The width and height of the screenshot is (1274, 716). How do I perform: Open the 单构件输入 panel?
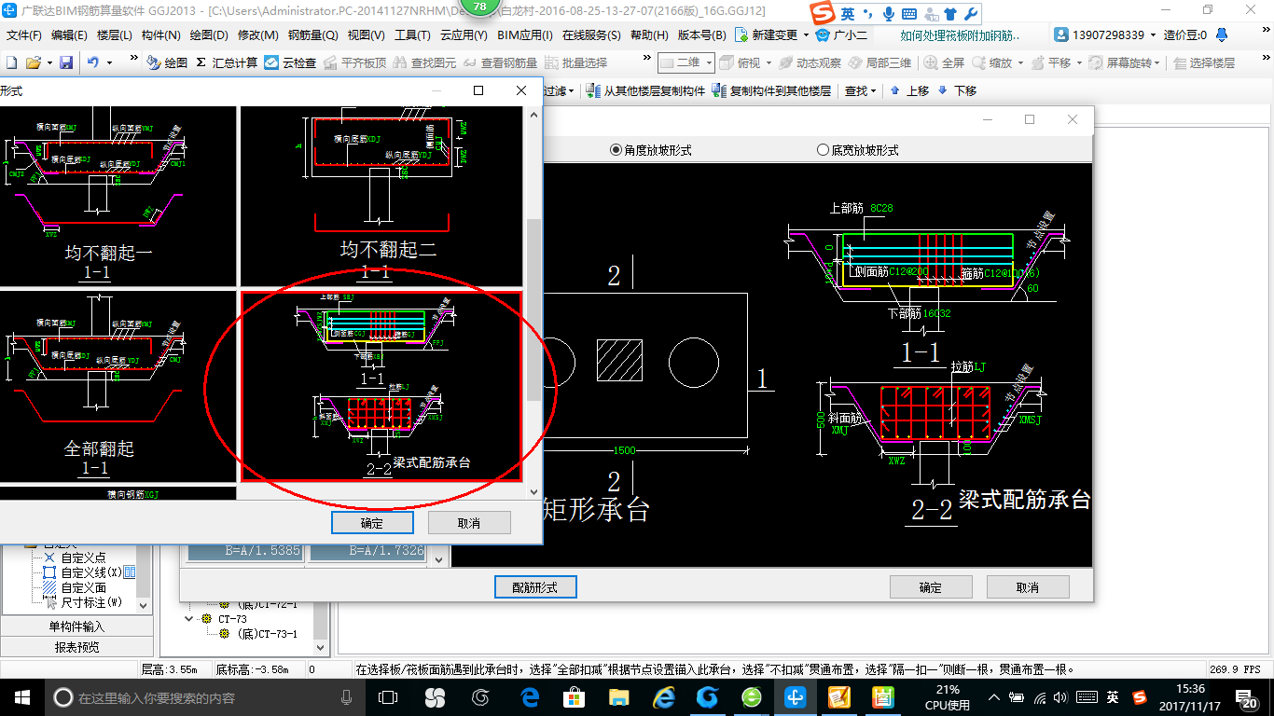[76, 626]
